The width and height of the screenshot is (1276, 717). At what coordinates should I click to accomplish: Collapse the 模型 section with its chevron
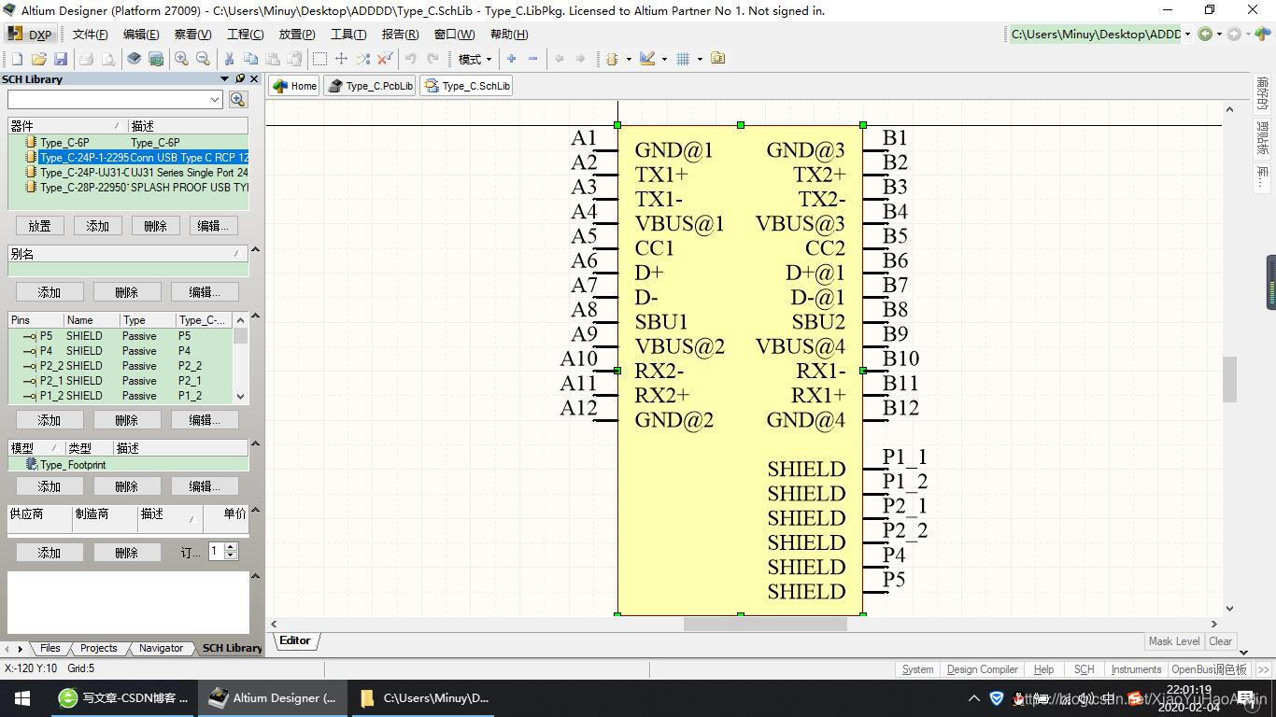pos(255,444)
